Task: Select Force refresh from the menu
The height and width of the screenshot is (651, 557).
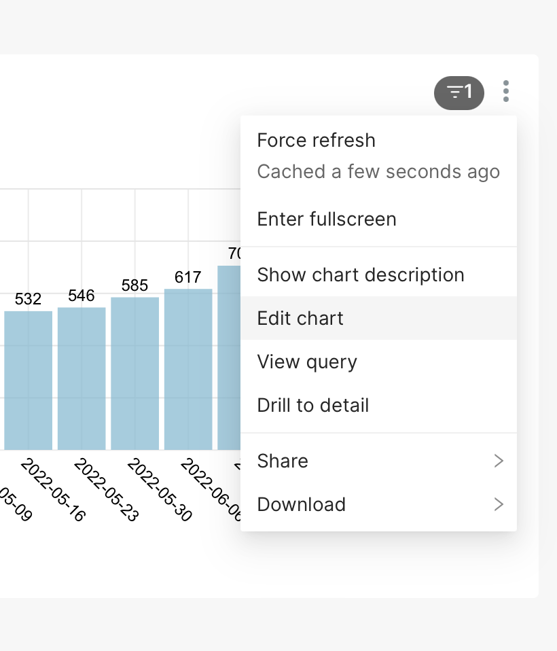Action: tap(316, 140)
